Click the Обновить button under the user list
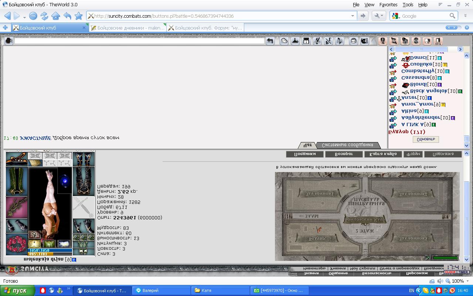The height and width of the screenshot is (296, 473). 425,139
